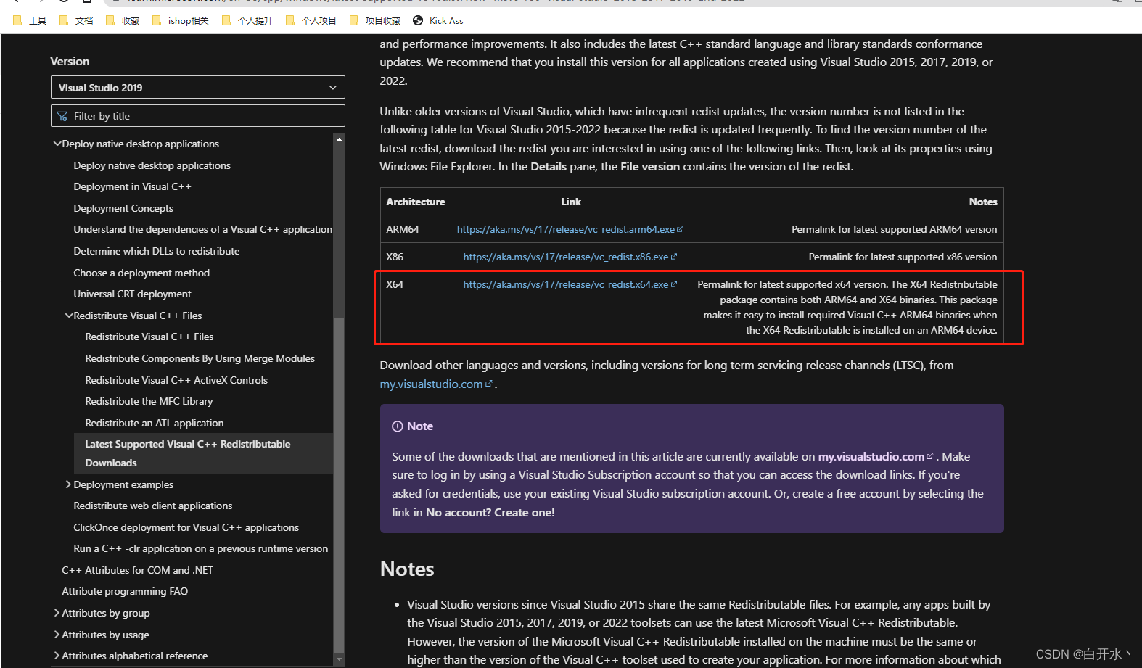Open Redistribute the MFC Library article
The image size is (1142, 668).
149,401
